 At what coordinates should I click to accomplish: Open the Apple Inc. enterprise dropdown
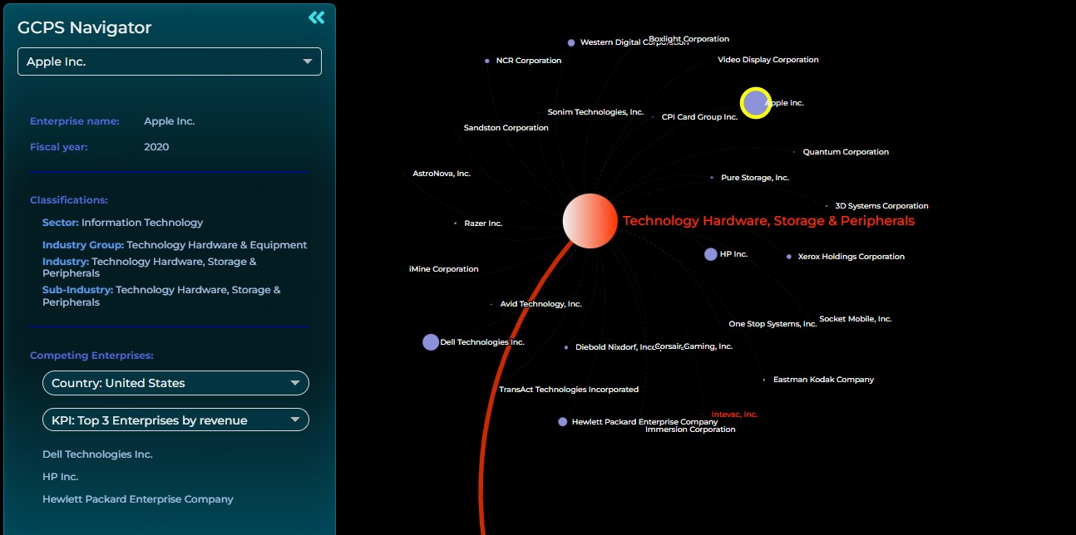(170, 61)
